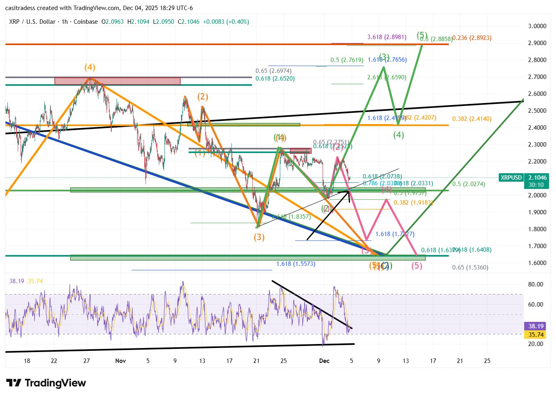This screenshot has width=556, height=398.
Task: Click the Dec label on the time axis
Action: tap(324, 361)
